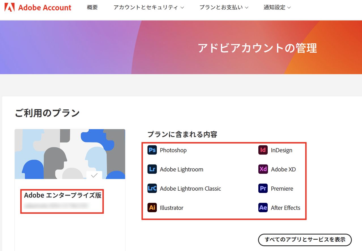Select the Photoshop text label
362x251 pixels.
point(173,150)
